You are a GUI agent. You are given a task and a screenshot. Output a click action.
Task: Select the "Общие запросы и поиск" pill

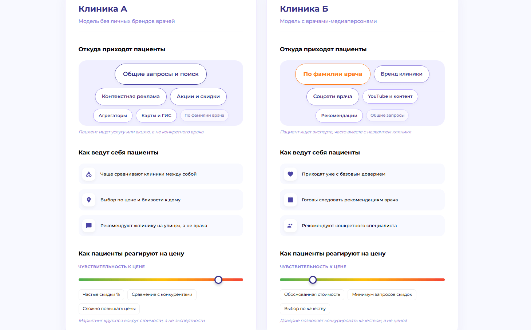pos(161,74)
